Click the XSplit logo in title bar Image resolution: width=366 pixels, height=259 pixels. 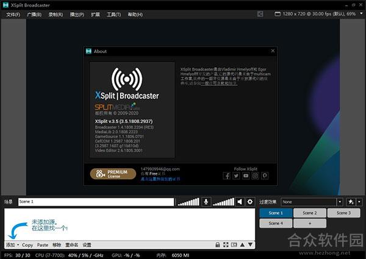tap(5, 5)
